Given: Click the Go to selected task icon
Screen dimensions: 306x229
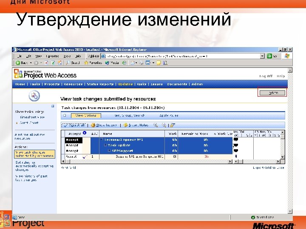Looking at the screenshot, I should tap(172, 125).
